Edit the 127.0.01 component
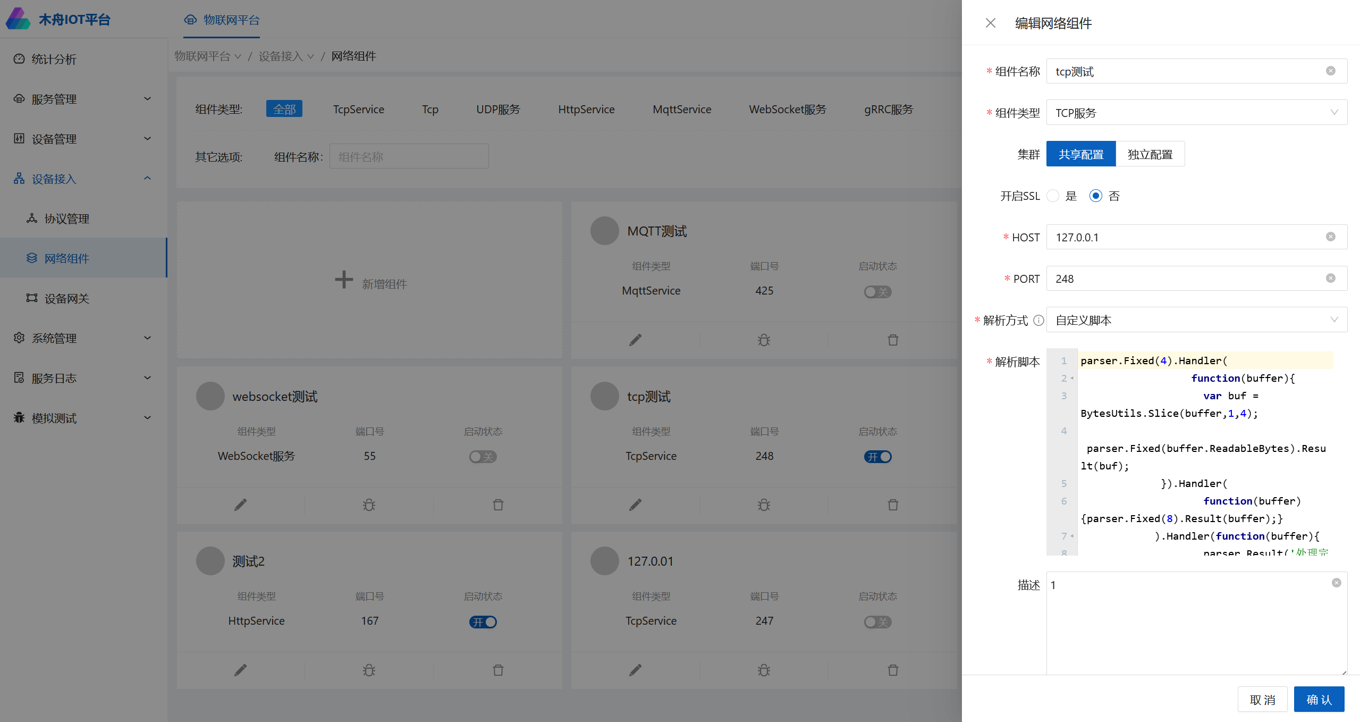 point(635,670)
